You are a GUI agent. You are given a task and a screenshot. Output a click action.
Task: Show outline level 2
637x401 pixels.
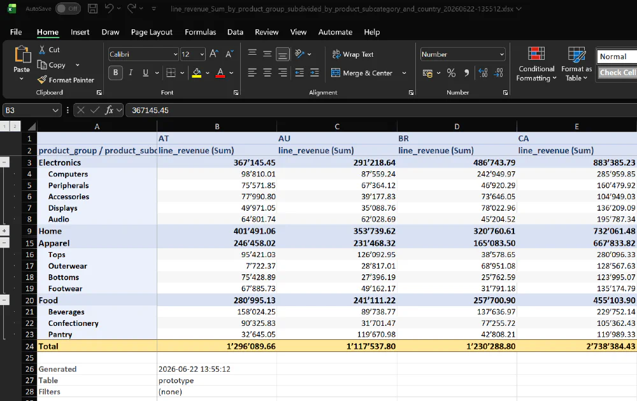coord(15,127)
